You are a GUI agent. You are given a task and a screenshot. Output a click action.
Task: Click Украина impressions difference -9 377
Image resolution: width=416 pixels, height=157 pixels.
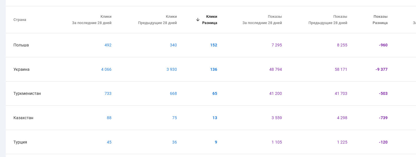382,69
